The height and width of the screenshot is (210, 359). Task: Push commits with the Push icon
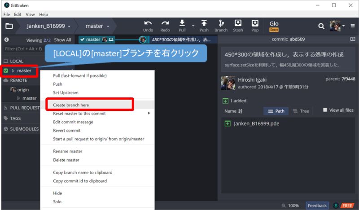[x=204, y=23]
